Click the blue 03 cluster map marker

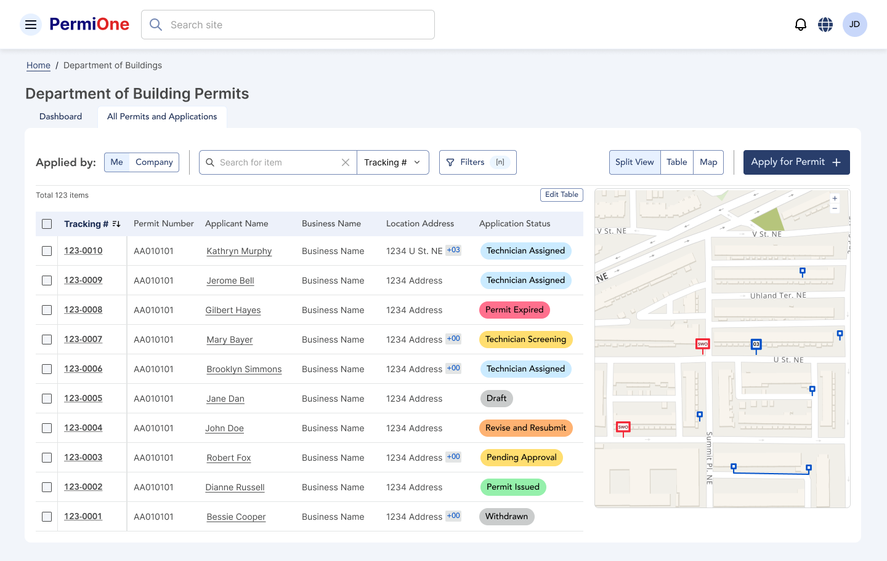pos(756,344)
